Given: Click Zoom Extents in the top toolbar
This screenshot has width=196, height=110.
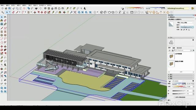Looking at the screenshot, I should tap(75, 12).
